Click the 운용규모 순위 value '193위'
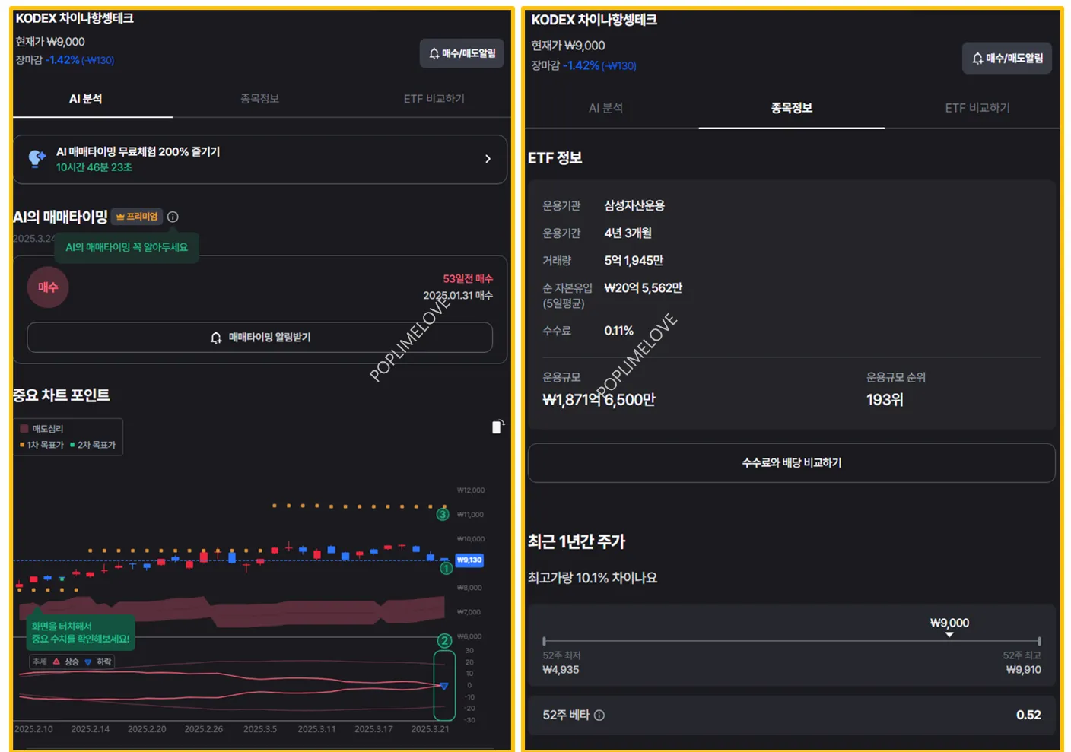1071x752 pixels. point(885,400)
